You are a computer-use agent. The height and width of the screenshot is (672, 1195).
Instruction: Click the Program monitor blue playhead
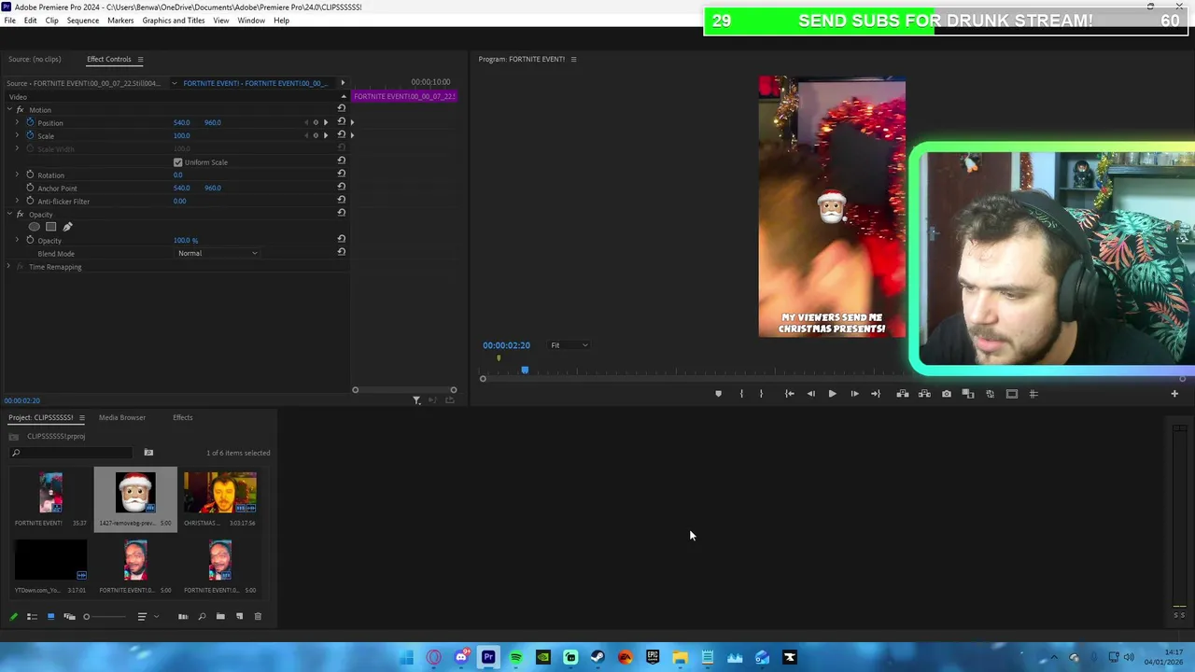pos(525,371)
